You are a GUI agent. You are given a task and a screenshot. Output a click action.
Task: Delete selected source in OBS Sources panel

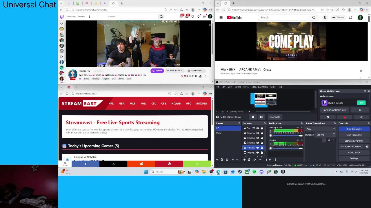coord(249,159)
